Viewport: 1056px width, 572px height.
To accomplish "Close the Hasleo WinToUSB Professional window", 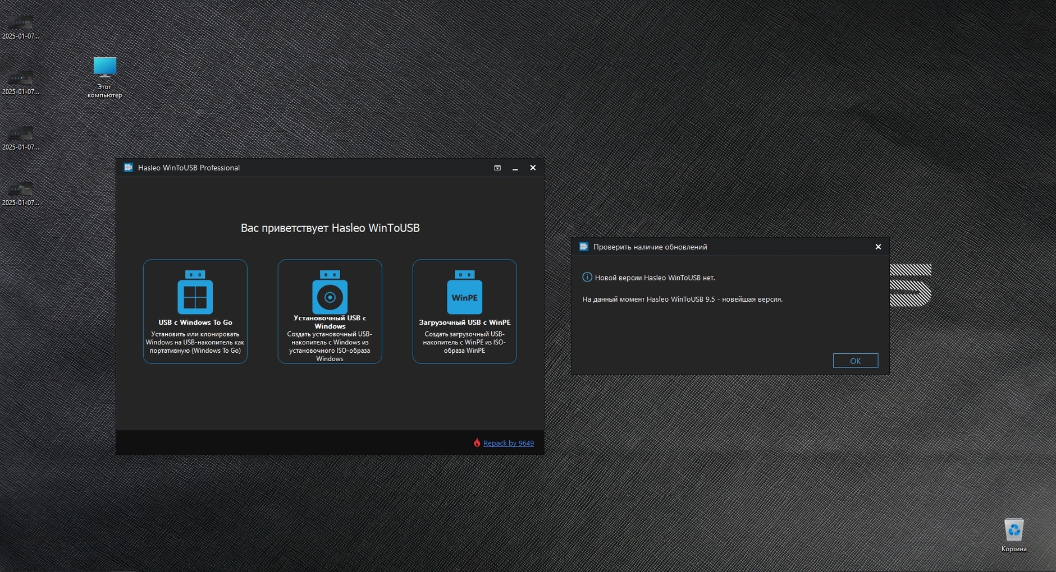I will coord(533,168).
